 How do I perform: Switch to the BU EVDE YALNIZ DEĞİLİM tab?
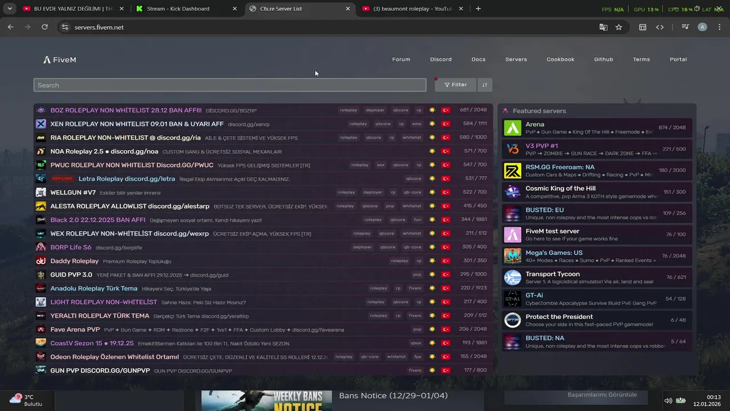click(74, 9)
